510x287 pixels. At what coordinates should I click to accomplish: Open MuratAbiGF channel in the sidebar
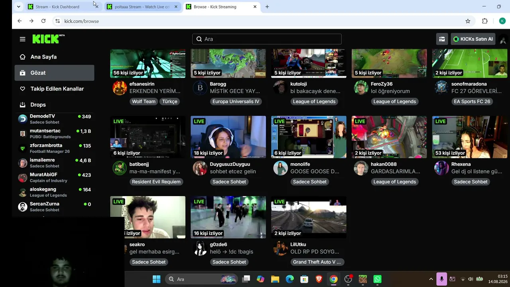(55, 177)
